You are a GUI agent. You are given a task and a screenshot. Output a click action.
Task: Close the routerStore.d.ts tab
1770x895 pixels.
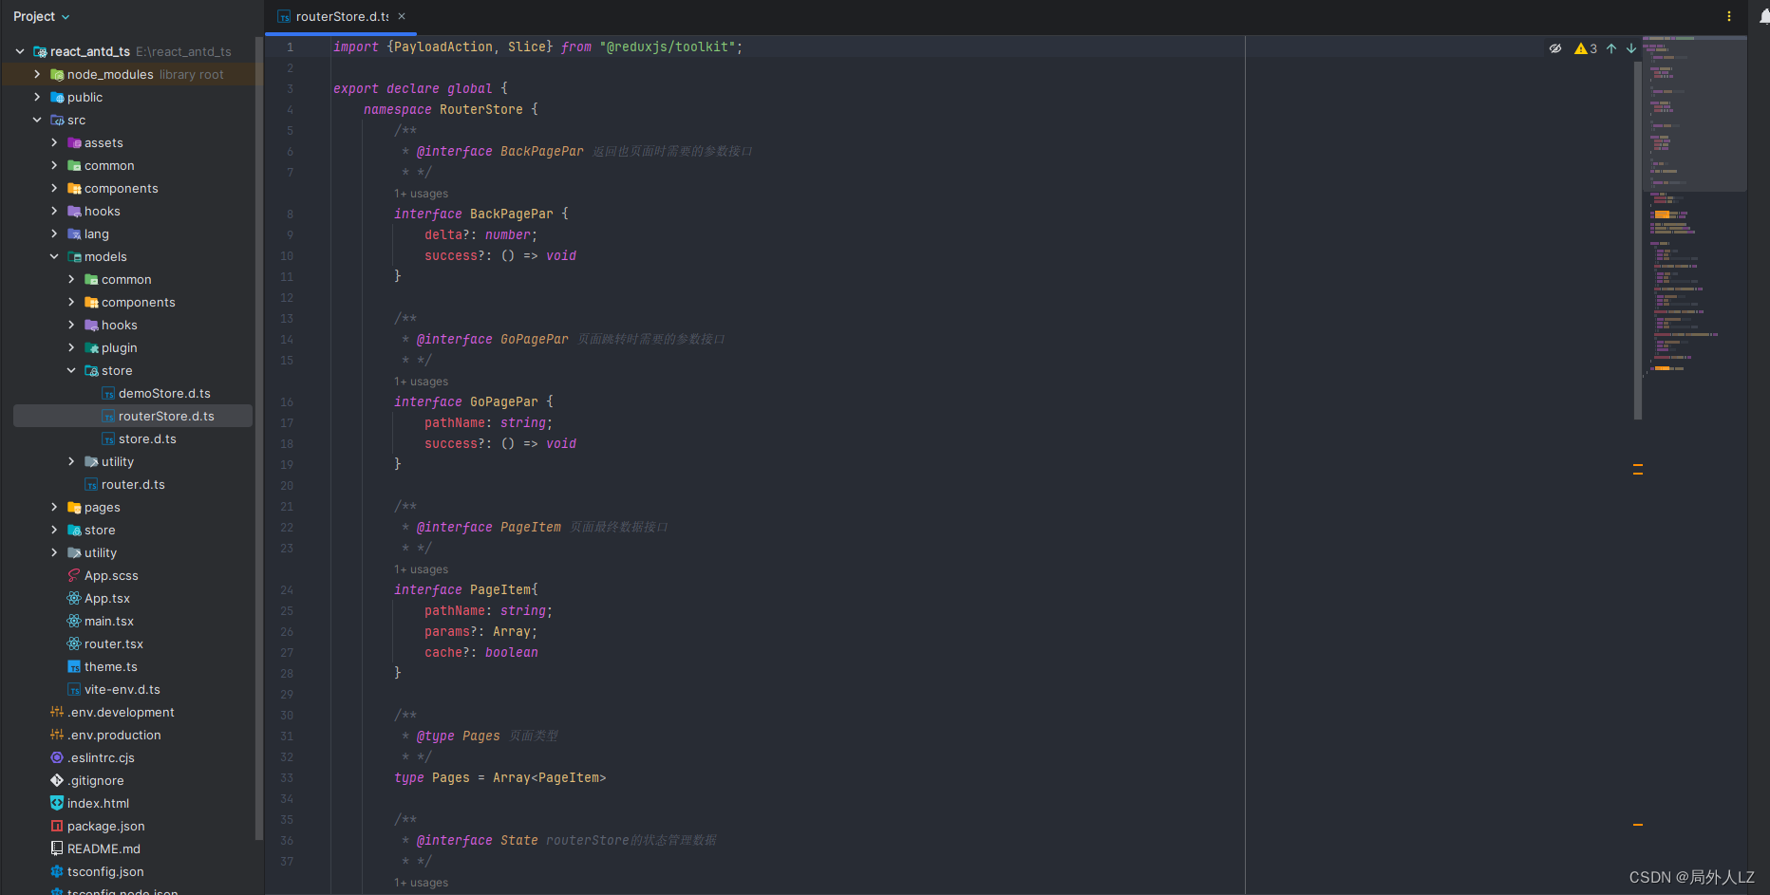pyautogui.click(x=402, y=16)
